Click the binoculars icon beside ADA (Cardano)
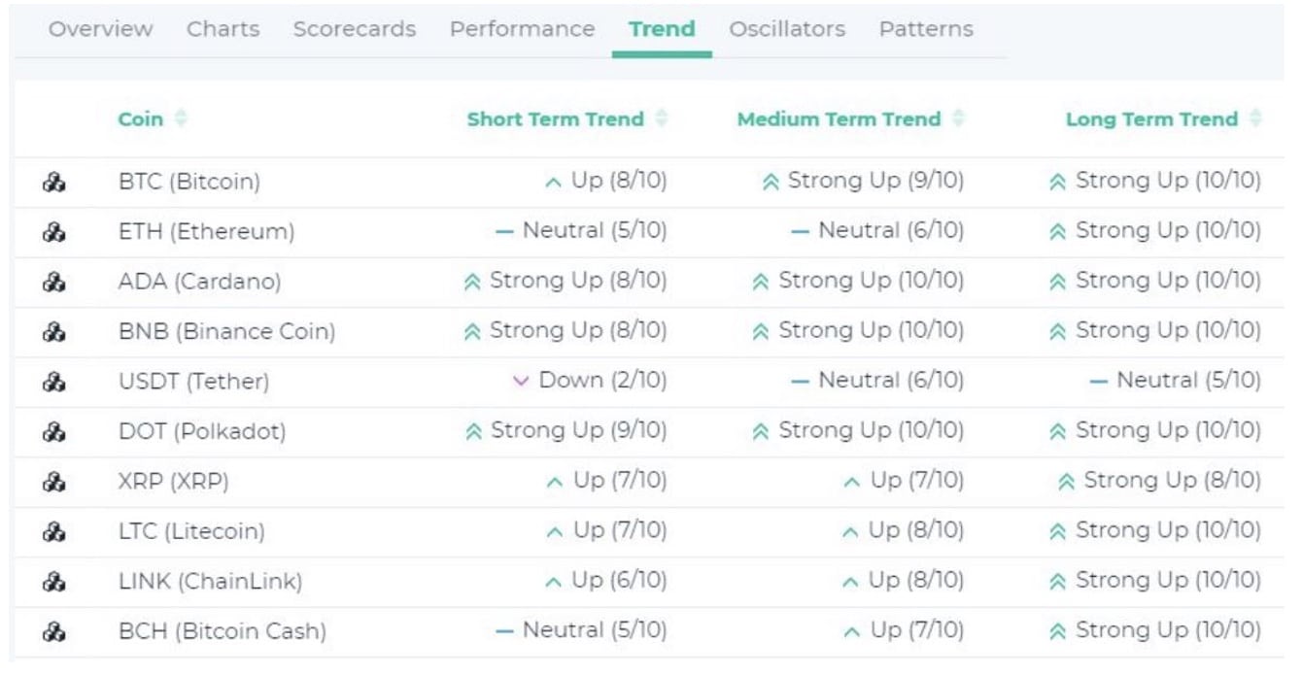This screenshot has height=674, width=1302. coord(54,282)
